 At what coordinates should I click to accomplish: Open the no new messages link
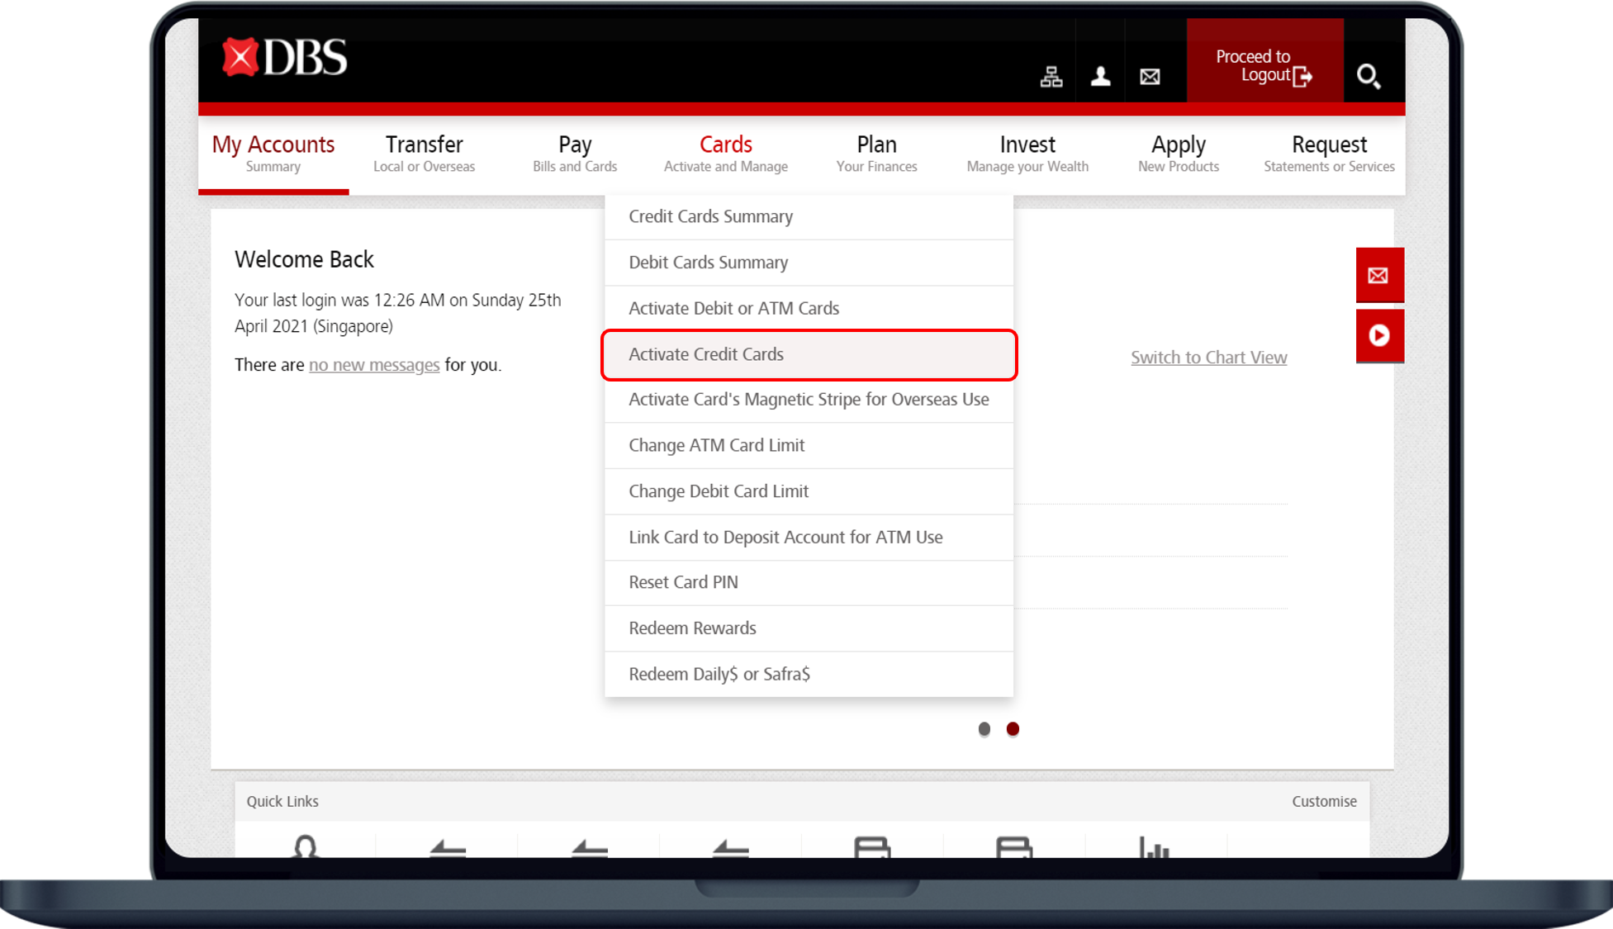tap(374, 365)
